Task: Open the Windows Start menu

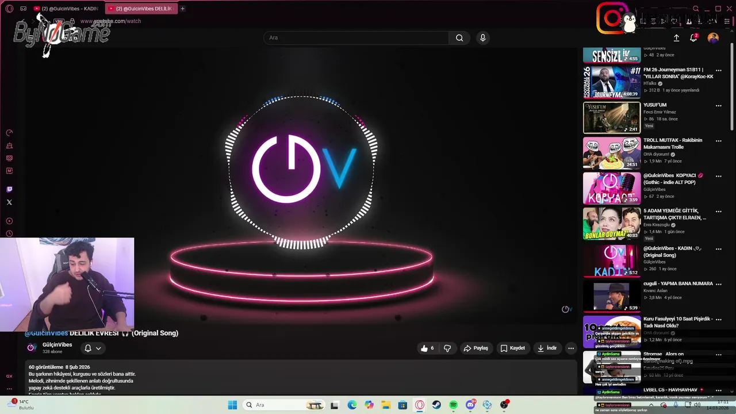Action: (x=232, y=405)
